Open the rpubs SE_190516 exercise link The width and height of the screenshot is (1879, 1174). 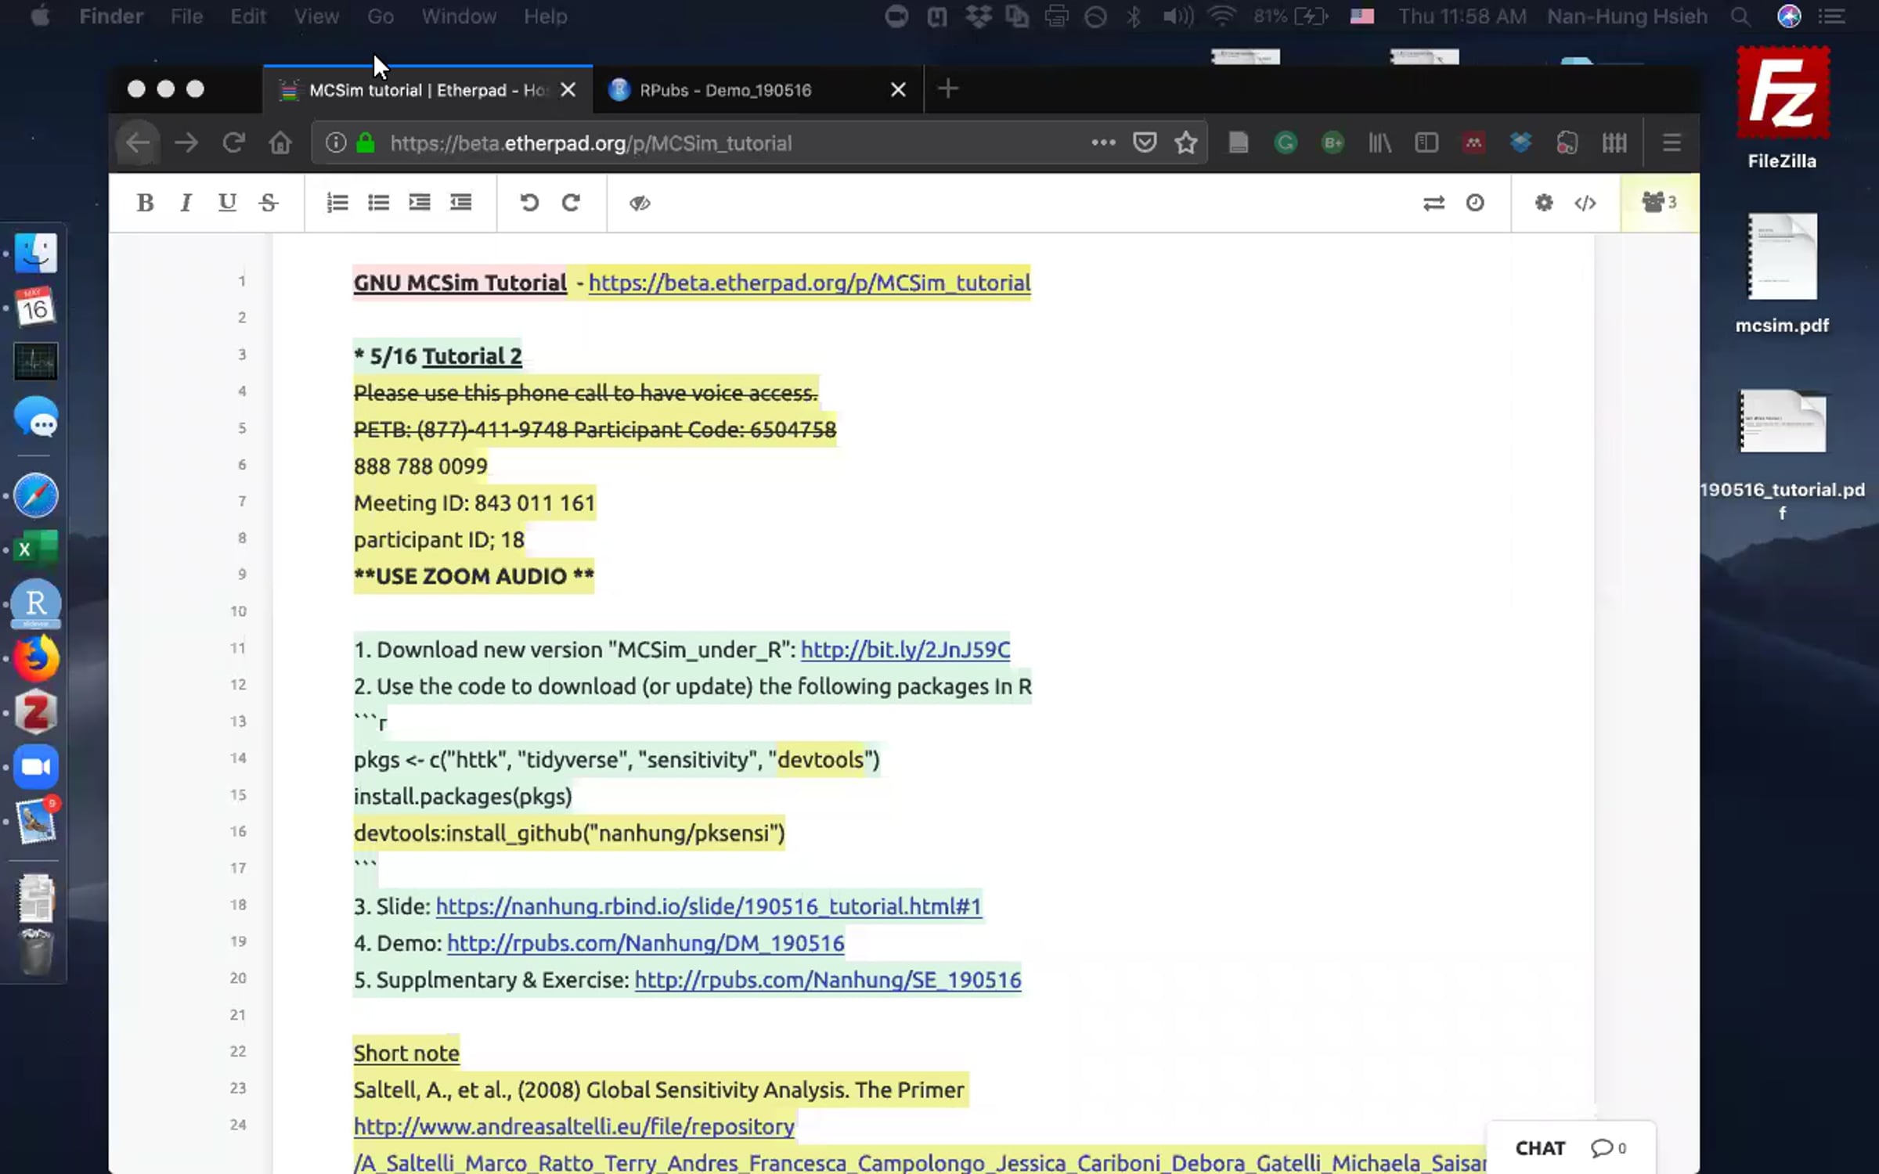pyautogui.click(x=828, y=980)
